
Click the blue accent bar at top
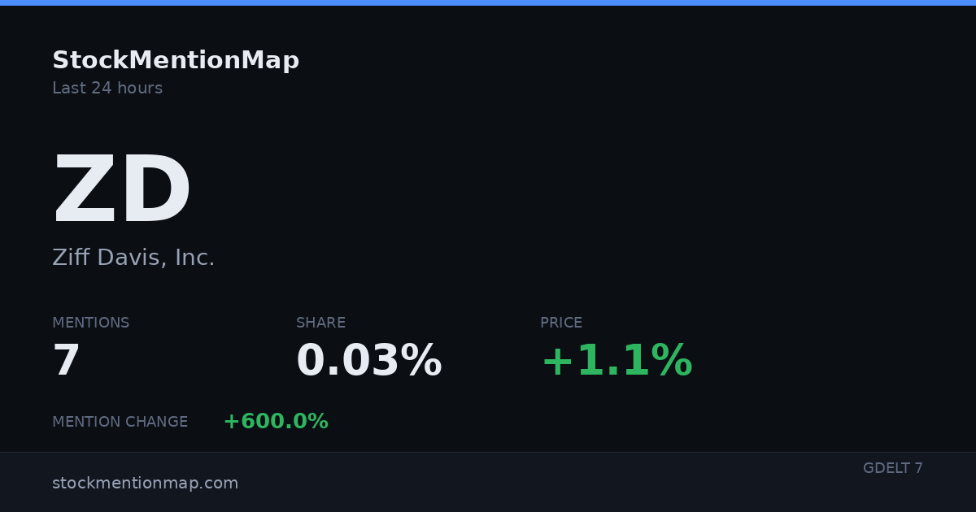click(x=488, y=2)
